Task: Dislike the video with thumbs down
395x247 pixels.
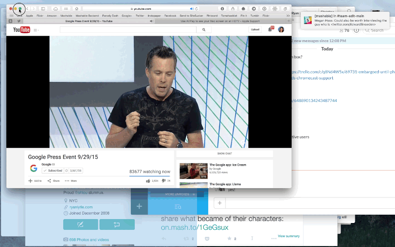Action: 164,181
